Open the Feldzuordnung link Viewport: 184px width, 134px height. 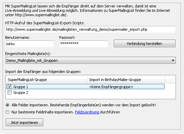87,112
